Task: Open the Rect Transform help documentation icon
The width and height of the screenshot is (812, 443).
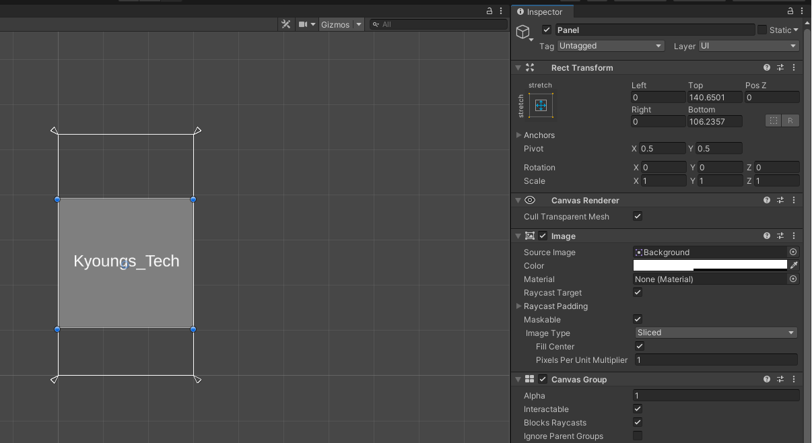Action: (x=766, y=67)
